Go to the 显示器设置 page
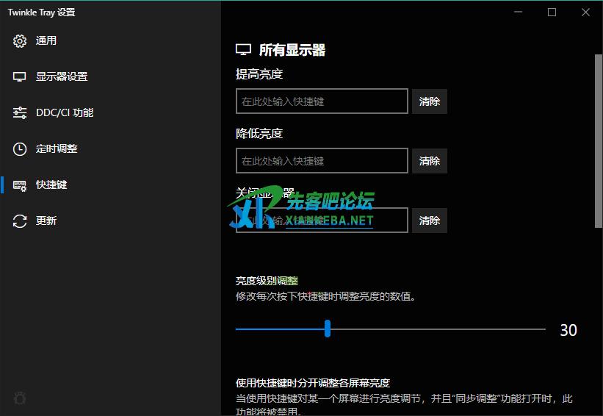Viewport: 603px width, 416px height. (x=62, y=77)
